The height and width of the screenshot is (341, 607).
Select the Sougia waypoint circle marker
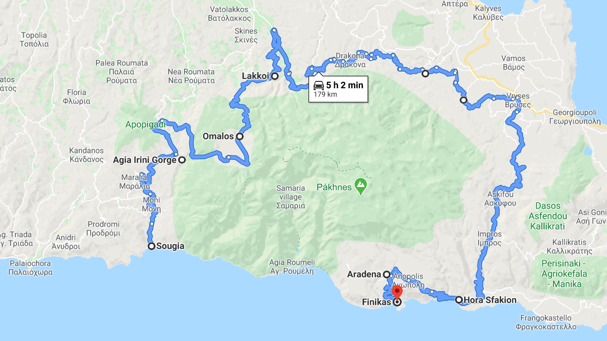(151, 246)
